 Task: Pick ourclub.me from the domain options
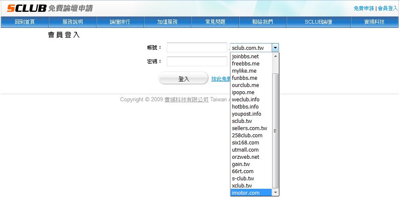tap(251, 85)
